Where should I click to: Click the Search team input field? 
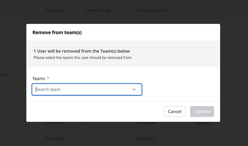point(82,89)
